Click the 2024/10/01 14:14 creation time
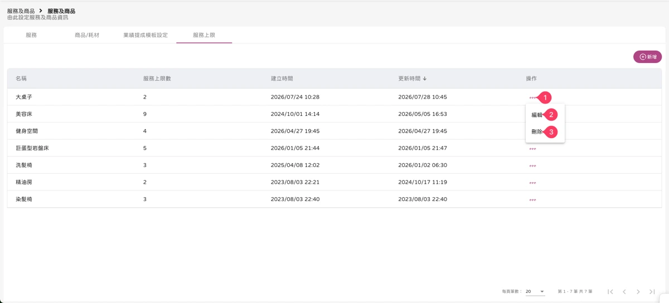The width and height of the screenshot is (669, 303). click(x=295, y=114)
